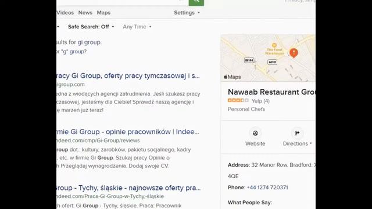372x209 pixels.
Task: Click the indeed.com Praca-Gi-Group-w-Tychy URL
Action: coord(110,196)
